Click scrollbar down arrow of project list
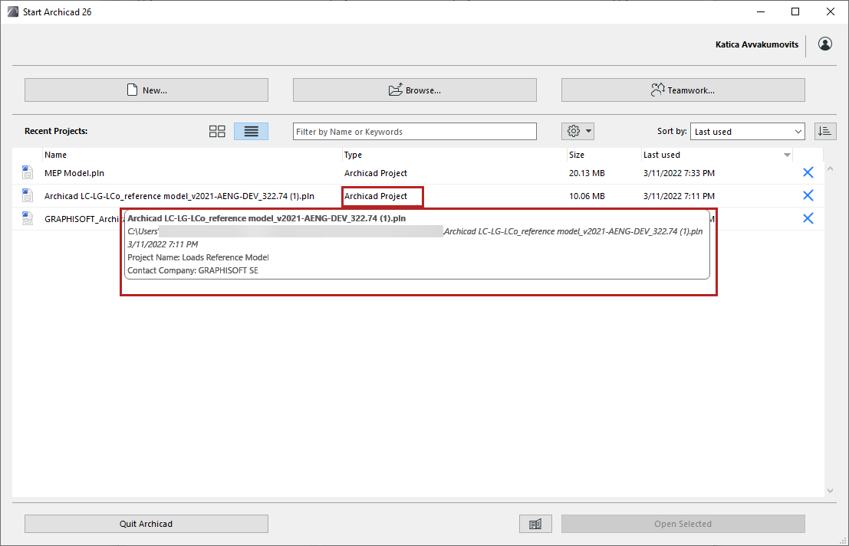 [x=830, y=491]
